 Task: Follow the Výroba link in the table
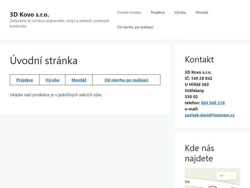pyautogui.click(x=52, y=80)
